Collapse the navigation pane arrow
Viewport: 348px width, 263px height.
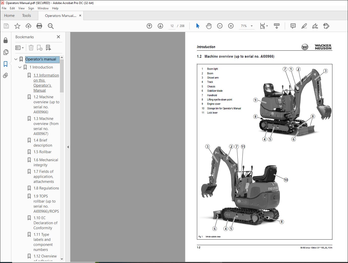[68, 147]
